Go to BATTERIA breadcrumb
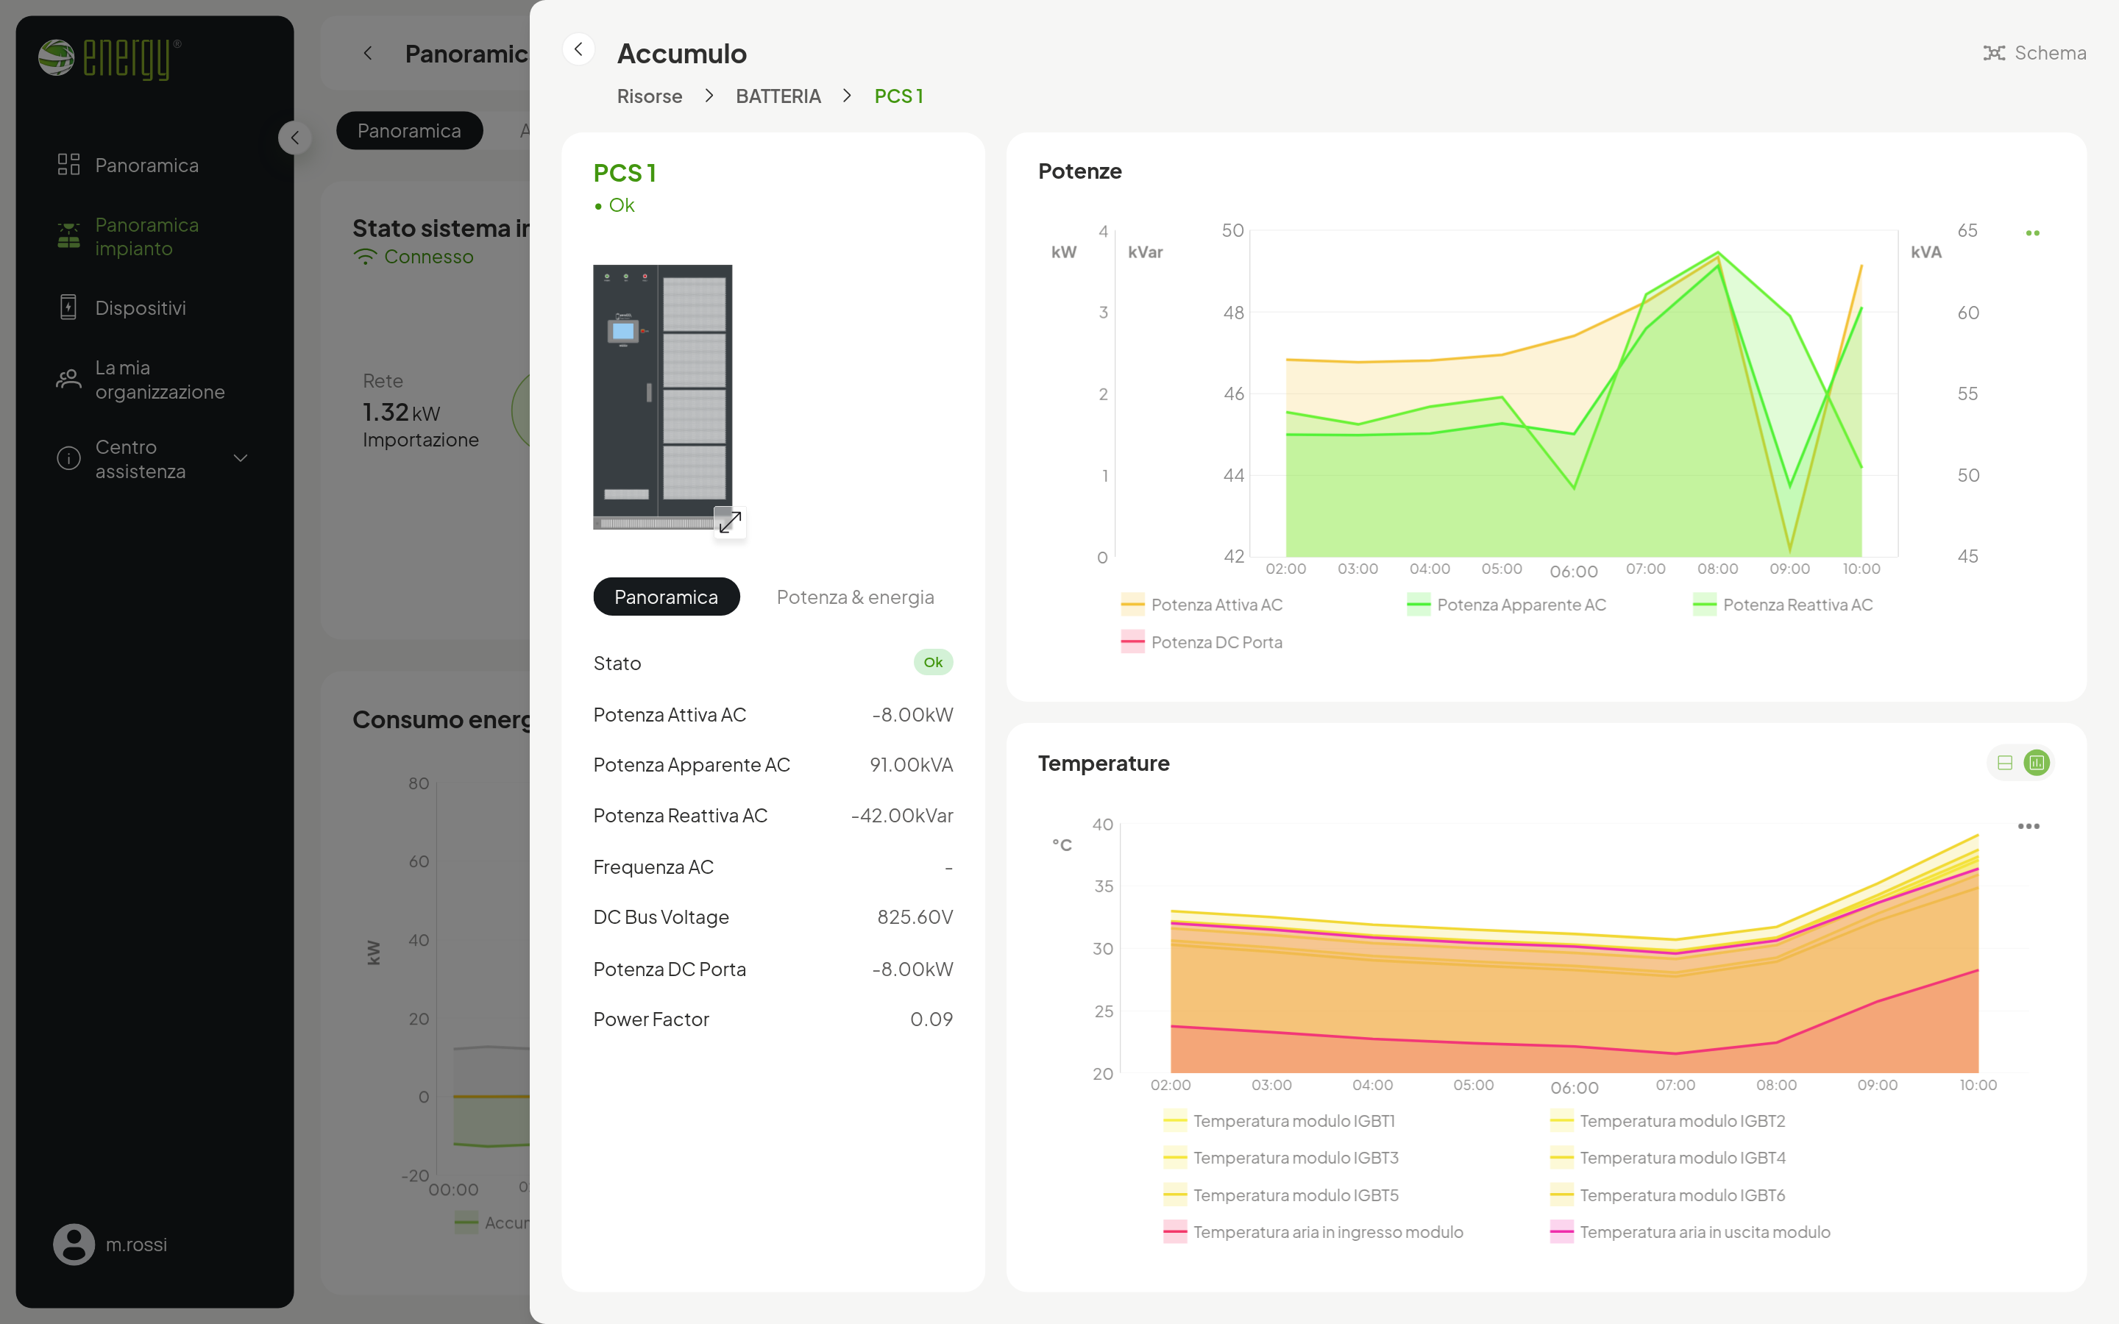Screen dimensions: 2119x1324 pos(778,96)
